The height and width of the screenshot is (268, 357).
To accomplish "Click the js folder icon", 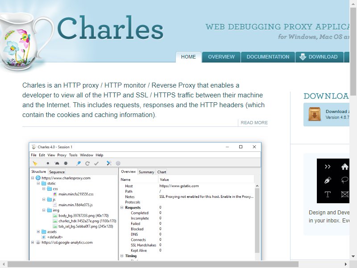I will [50, 199].
